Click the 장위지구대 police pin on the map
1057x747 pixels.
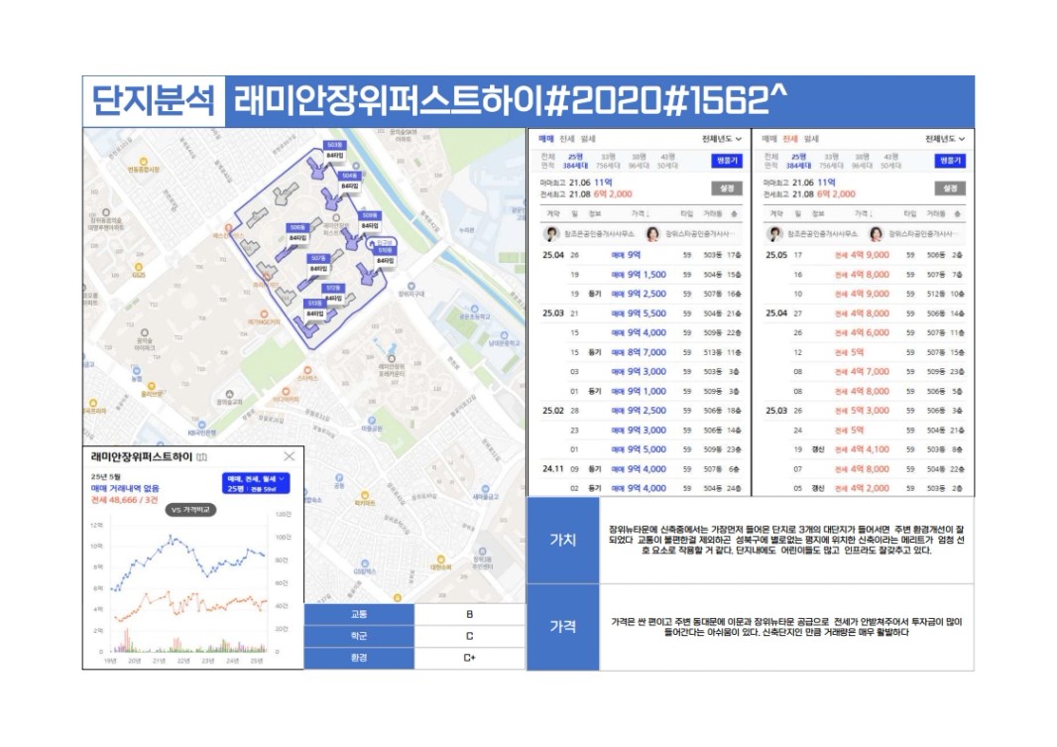click(411, 286)
